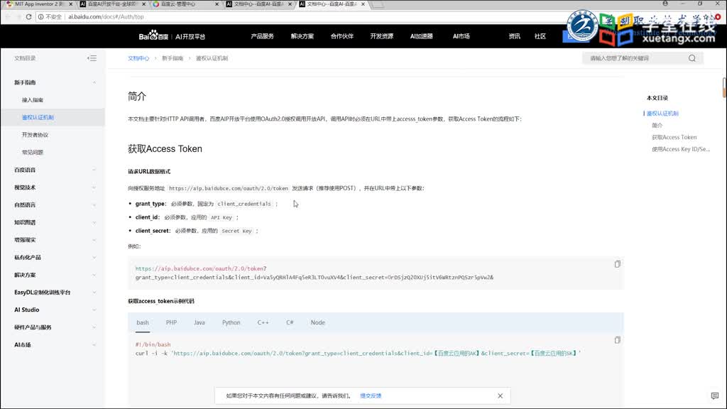The height and width of the screenshot is (409, 727).
Task: Jump to 简介 in page contents
Action: pos(657,125)
